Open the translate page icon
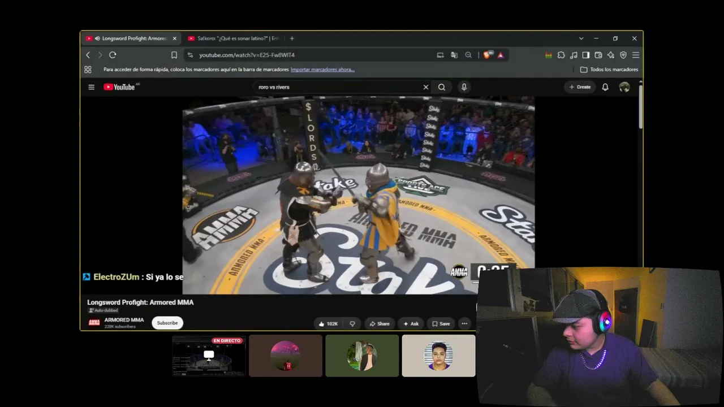This screenshot has width=724, height=407. (454, 55)
